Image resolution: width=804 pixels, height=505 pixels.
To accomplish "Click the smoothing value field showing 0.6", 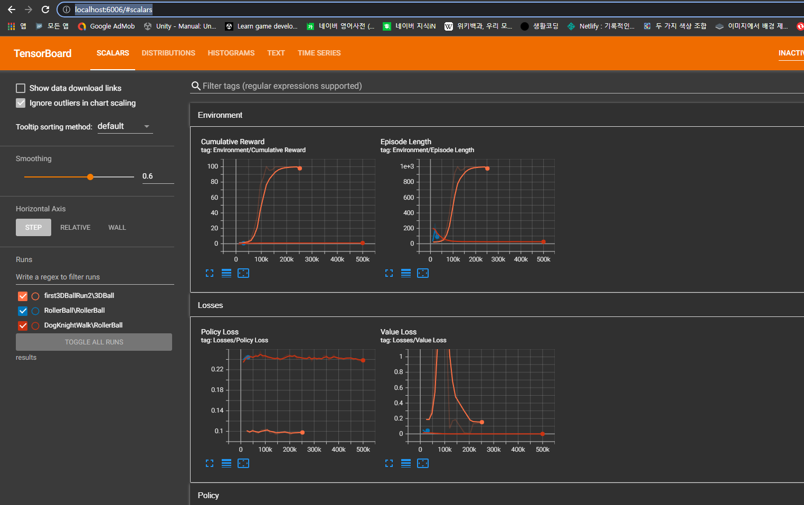I will point(158,176).
